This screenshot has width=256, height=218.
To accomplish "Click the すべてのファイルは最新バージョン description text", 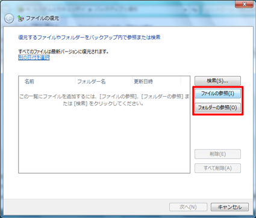I will (63, 52).
